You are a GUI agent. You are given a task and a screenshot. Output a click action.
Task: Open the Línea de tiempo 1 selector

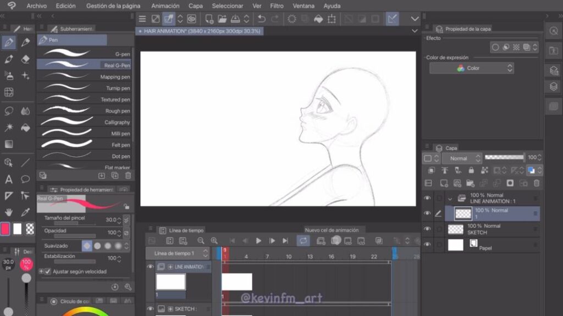pyautogui.click(x=178, y=253)
